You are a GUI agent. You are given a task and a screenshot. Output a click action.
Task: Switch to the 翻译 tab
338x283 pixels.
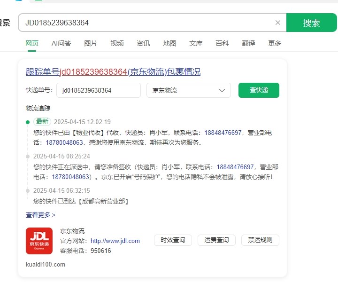248,43
